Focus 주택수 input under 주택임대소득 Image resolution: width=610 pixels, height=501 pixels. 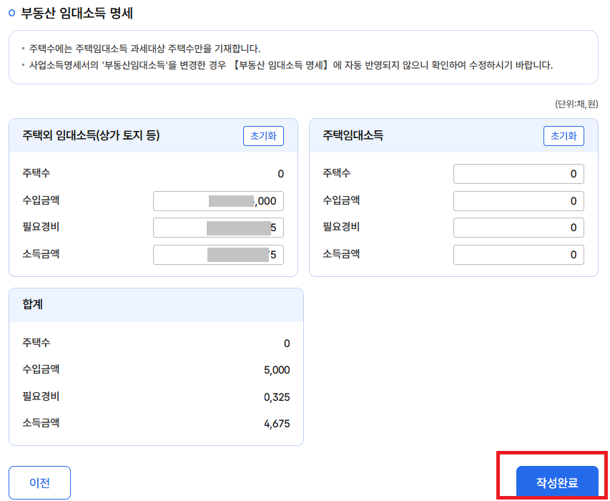[518, 174]
